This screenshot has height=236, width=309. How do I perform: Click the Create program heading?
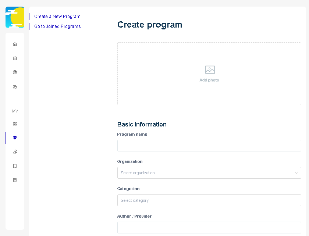click(150, 25)
